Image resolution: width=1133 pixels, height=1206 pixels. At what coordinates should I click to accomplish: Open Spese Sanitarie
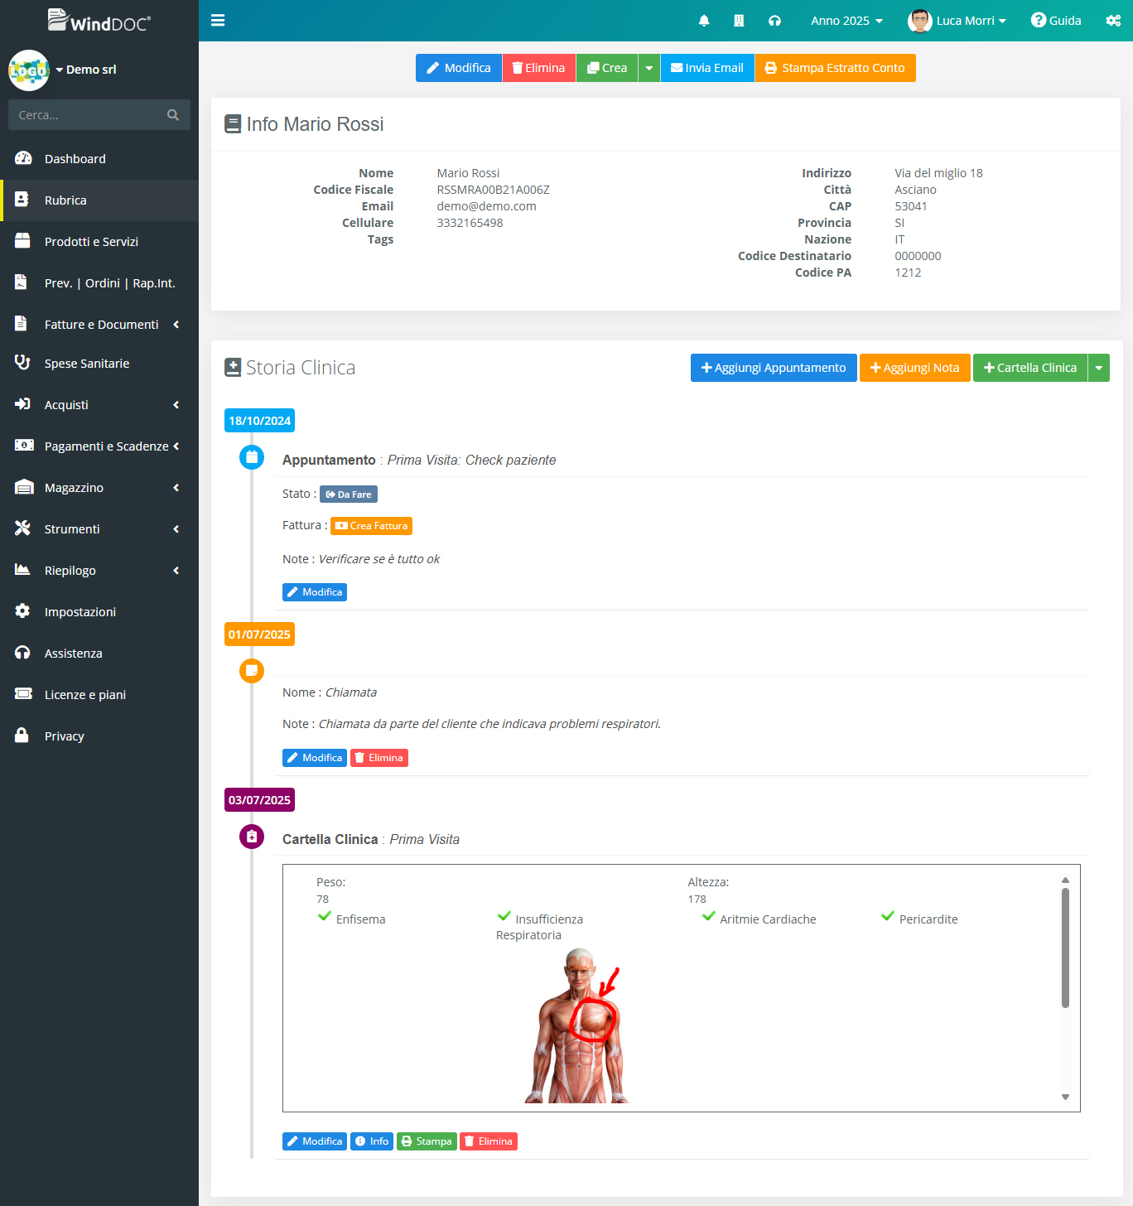click(x=99, y=364)
